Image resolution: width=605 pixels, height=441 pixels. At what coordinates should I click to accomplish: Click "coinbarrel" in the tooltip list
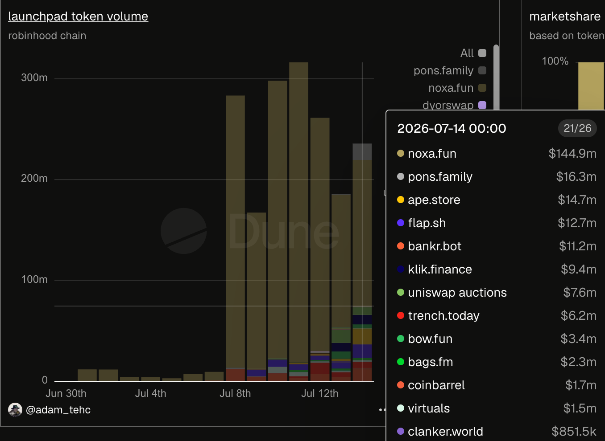(436, 385)
